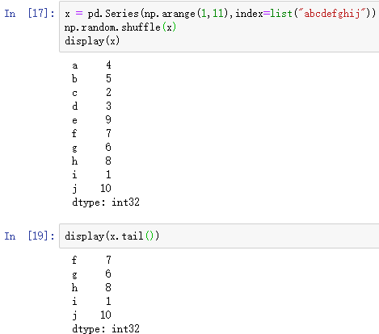Click row "h 8" in the tail output
The width and height of the screenshot is (379, 334).
tap(91, 288)
